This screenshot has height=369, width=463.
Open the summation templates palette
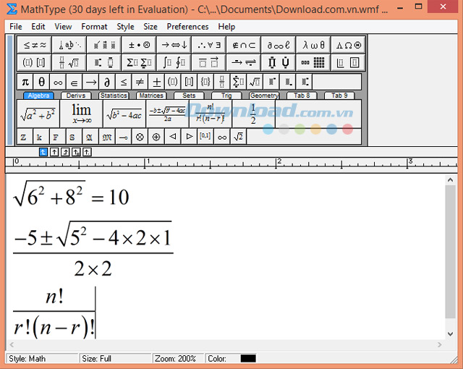click(139, 62)
